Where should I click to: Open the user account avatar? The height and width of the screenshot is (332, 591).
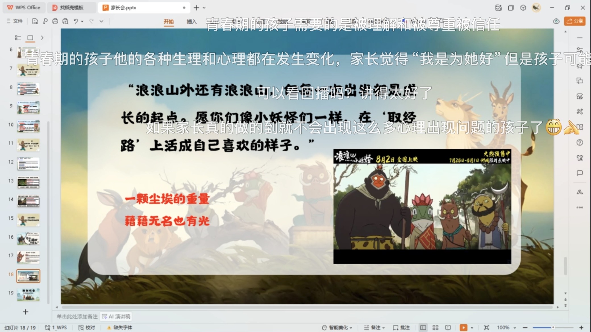point(536,8)
